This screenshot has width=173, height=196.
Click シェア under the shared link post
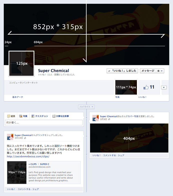[x=36, y=189]
